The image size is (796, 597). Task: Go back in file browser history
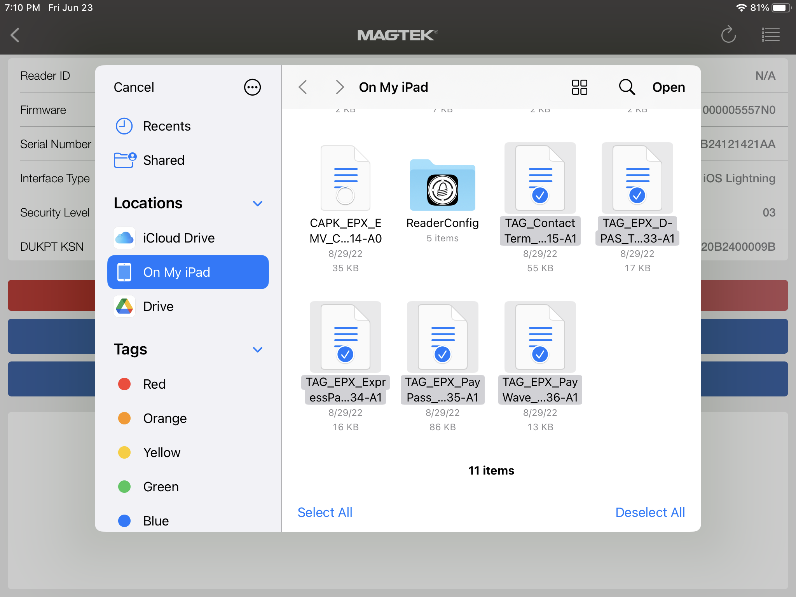[x=303, y=87]
